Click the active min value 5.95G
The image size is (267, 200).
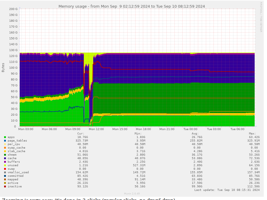point(141,183)
